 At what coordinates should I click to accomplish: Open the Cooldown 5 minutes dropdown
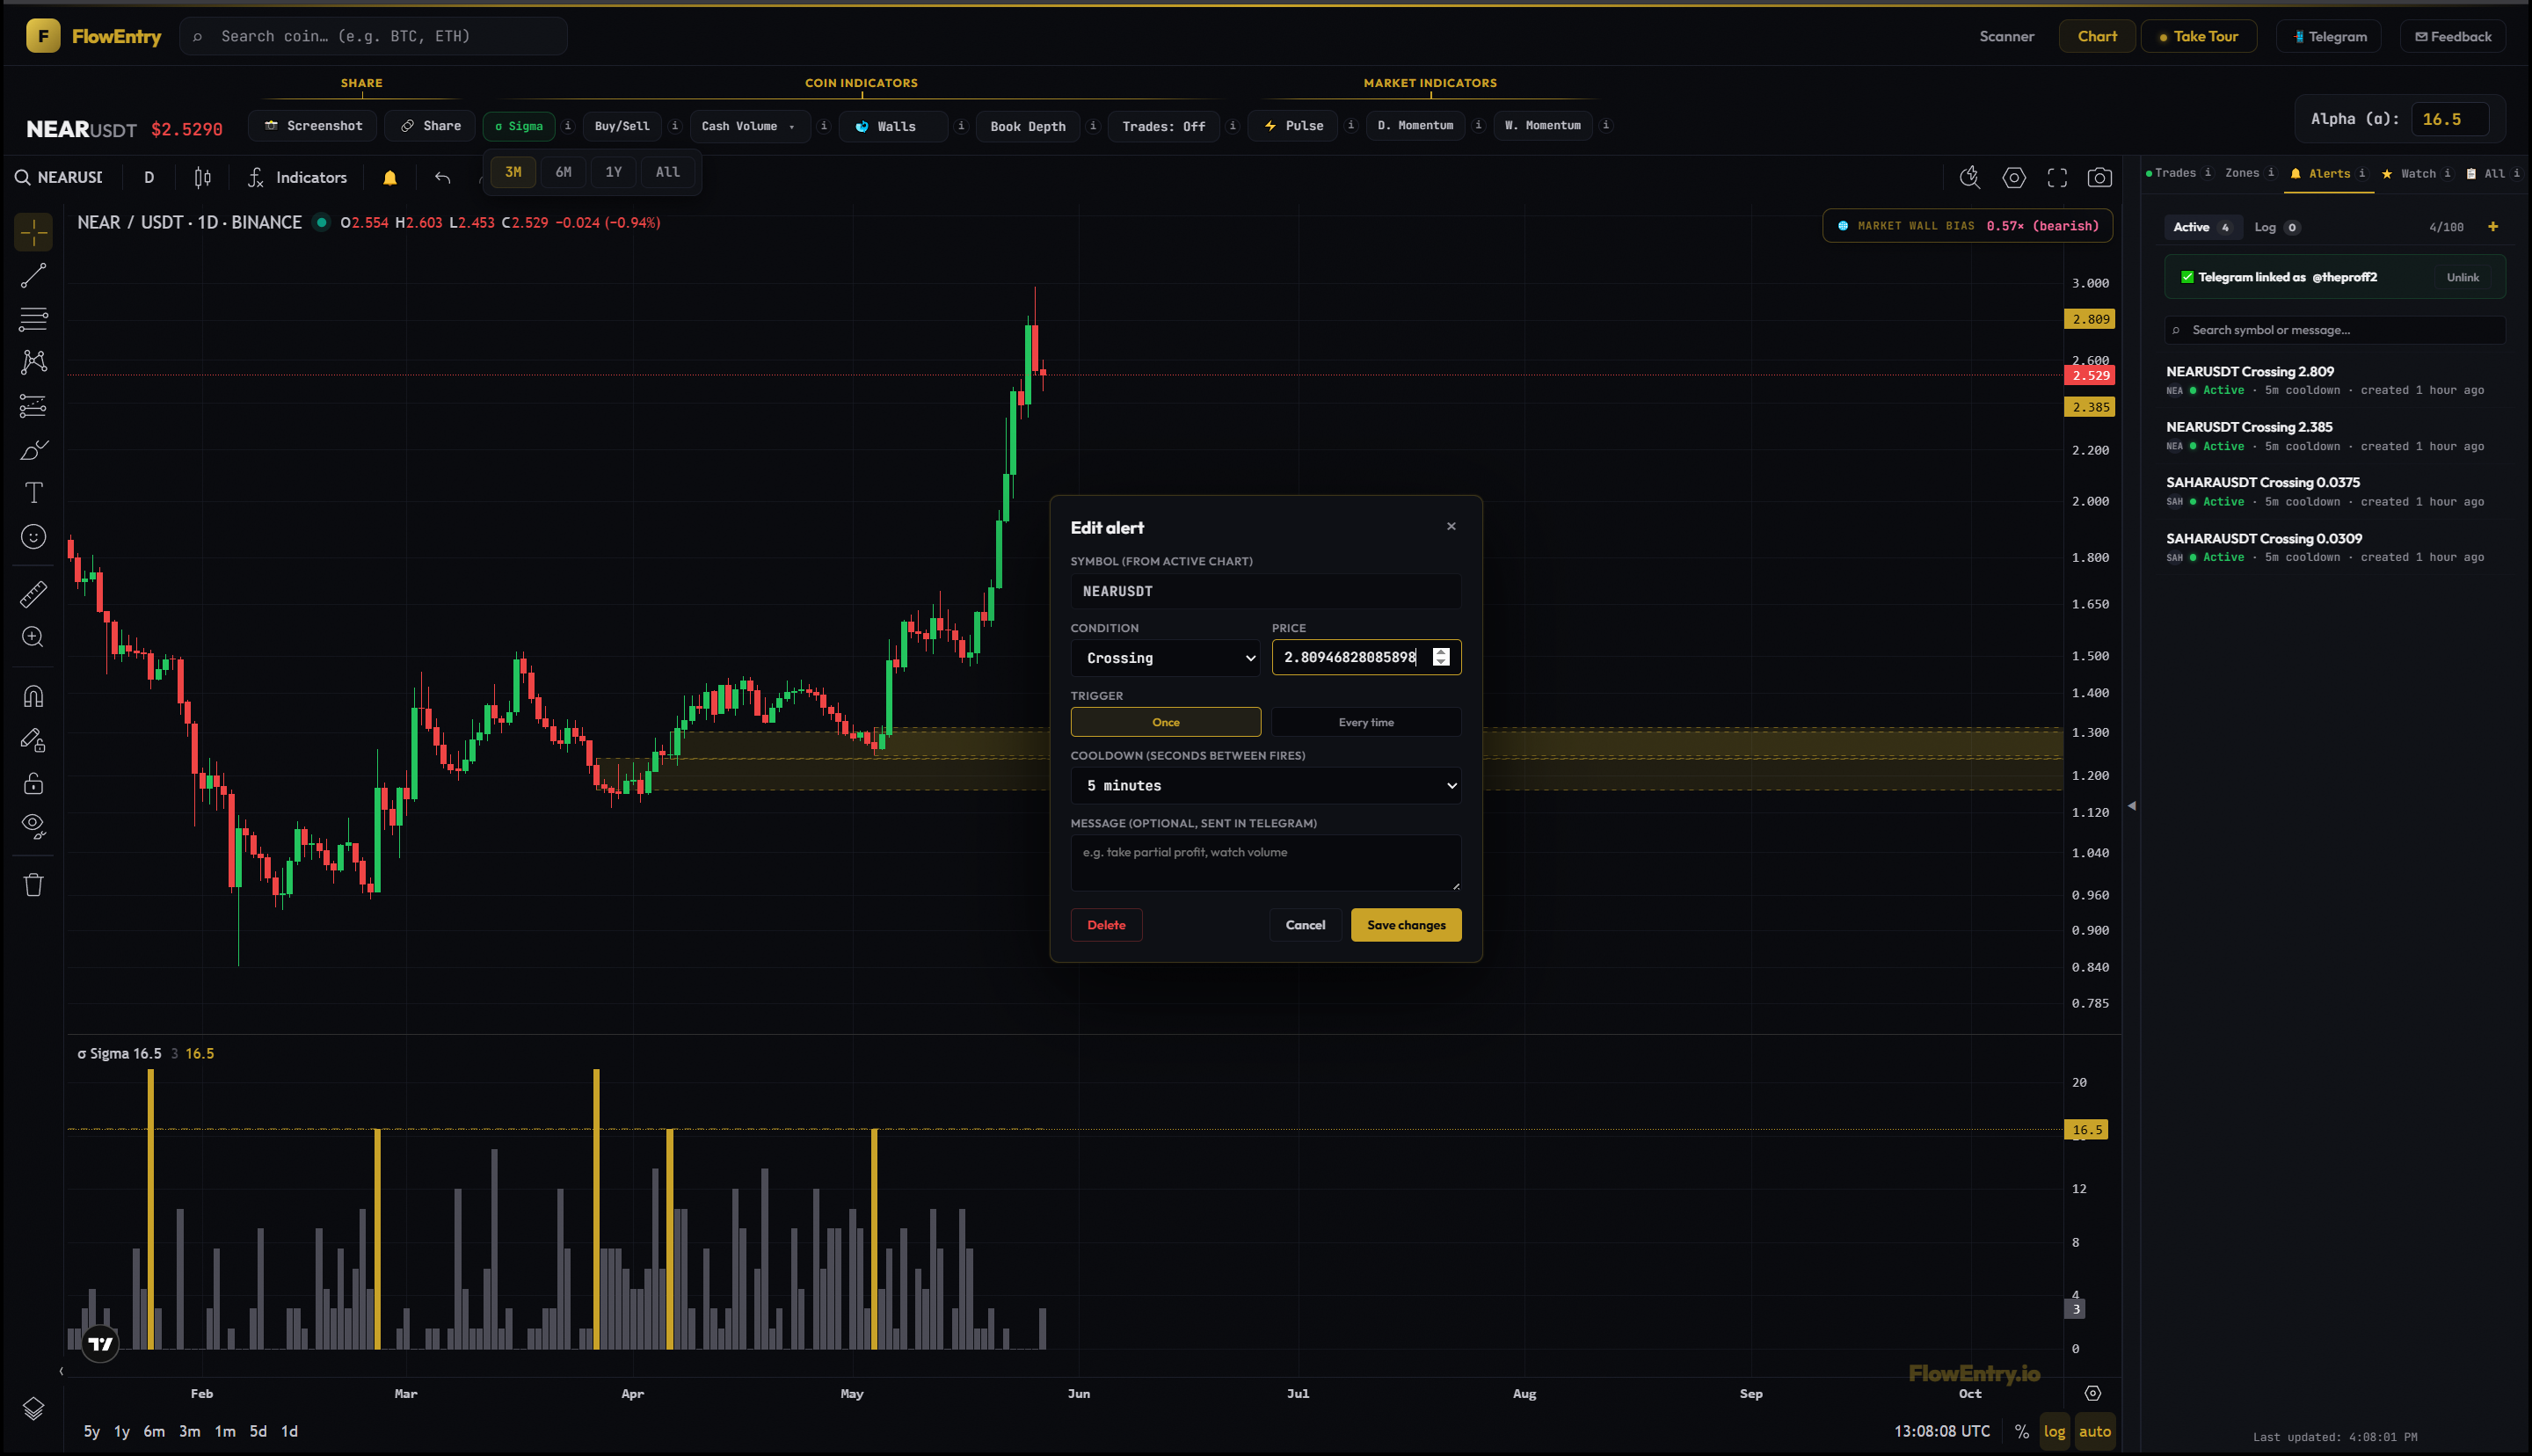[1265, 786]
